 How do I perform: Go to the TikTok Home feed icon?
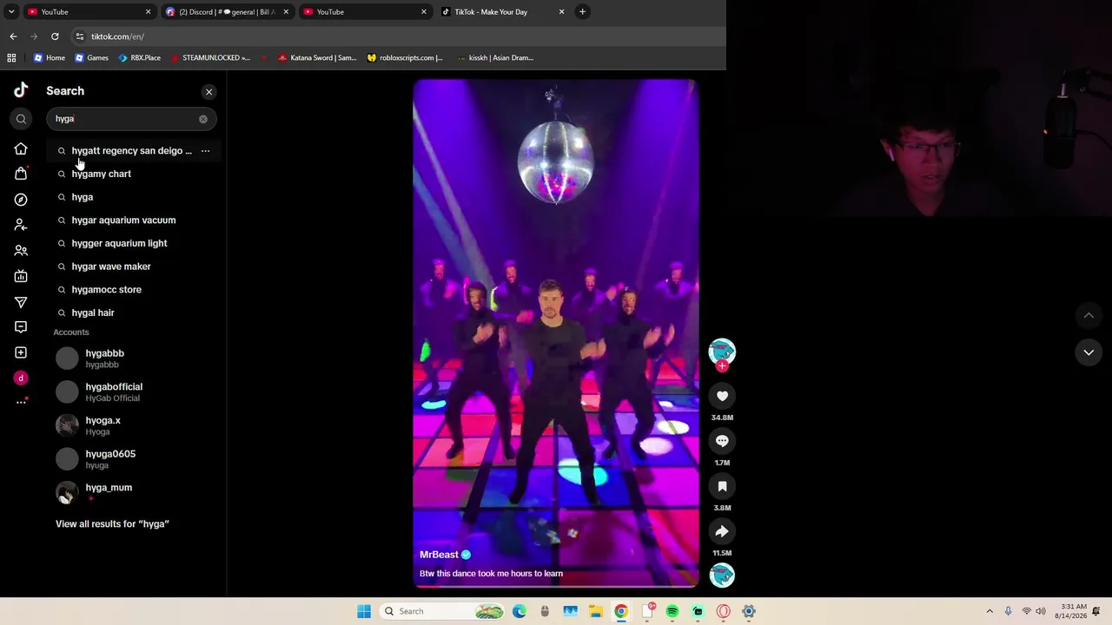point(21,148)
